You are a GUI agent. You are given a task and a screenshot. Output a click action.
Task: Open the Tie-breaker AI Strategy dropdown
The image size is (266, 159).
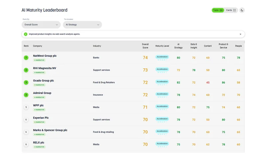pyautogui.click(x=82, y=25)
